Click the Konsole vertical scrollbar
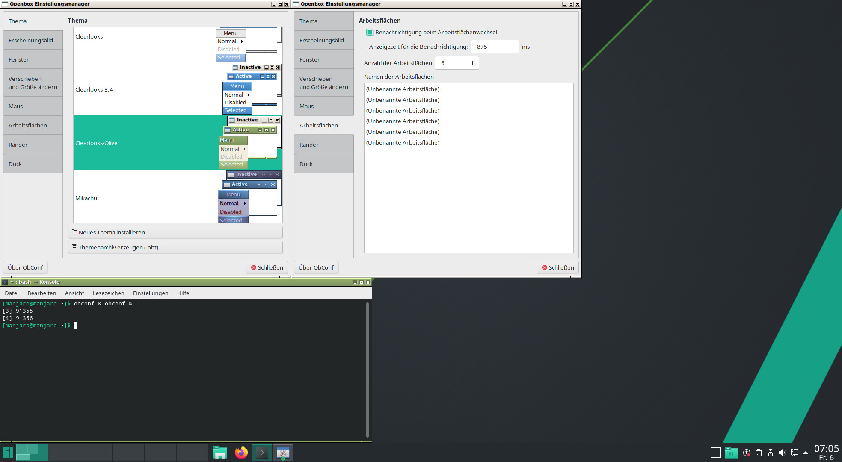 point(368,370)
